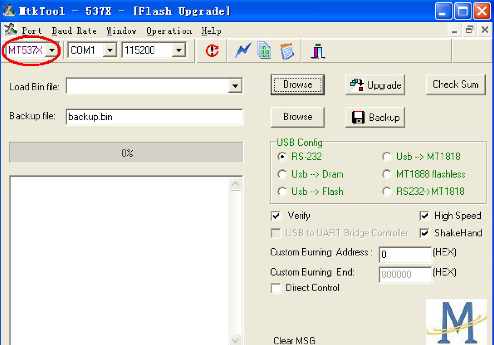
Task: Select the Usb --> MT1818 radio option
Action: pyautogui.click(x=387, y=157)
